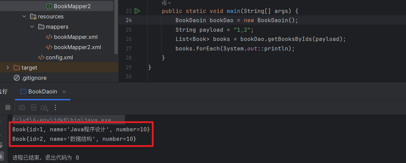Click the BookMapper2 interface icon

click(49, 6)
